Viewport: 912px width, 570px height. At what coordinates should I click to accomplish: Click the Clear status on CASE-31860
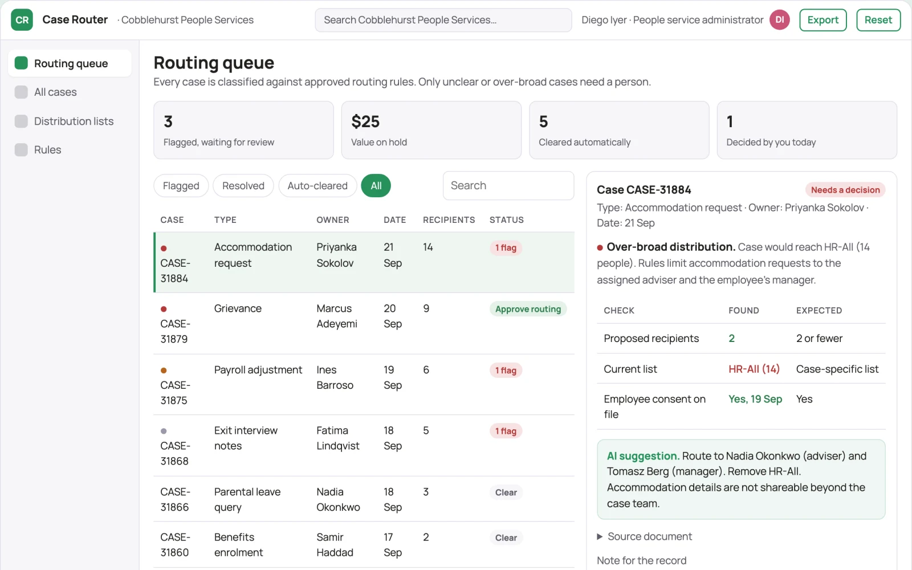tap(506, 538)
